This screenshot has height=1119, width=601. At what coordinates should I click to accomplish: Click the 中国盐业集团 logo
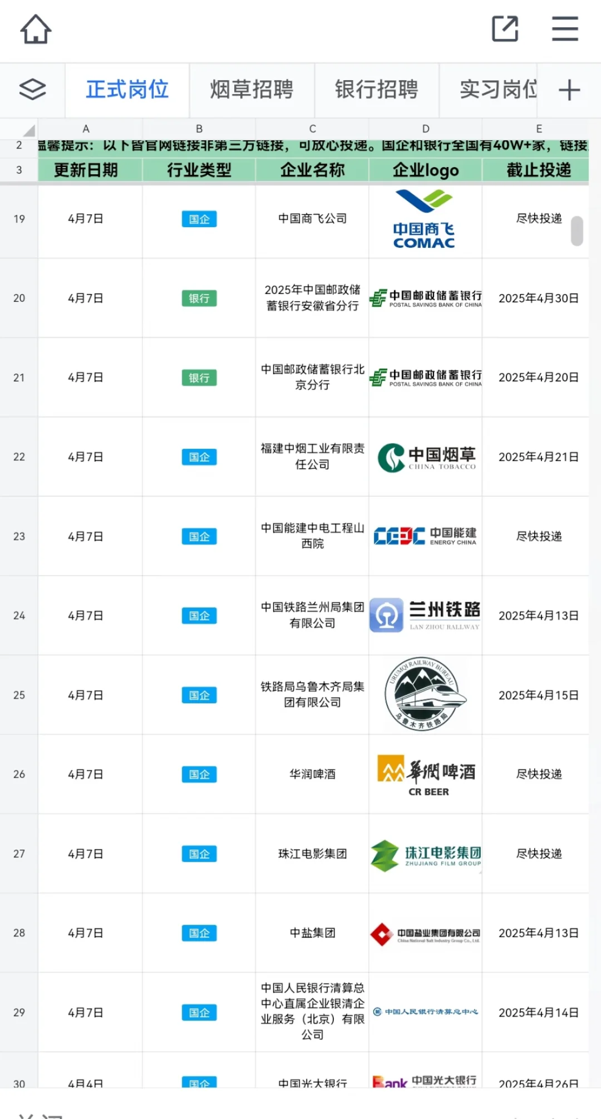426,934
